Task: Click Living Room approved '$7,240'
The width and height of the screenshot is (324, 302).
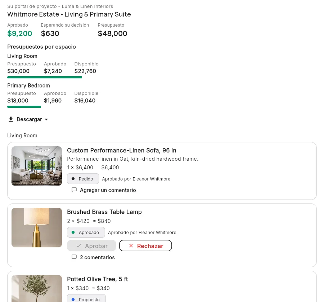Action: [53, 71]
